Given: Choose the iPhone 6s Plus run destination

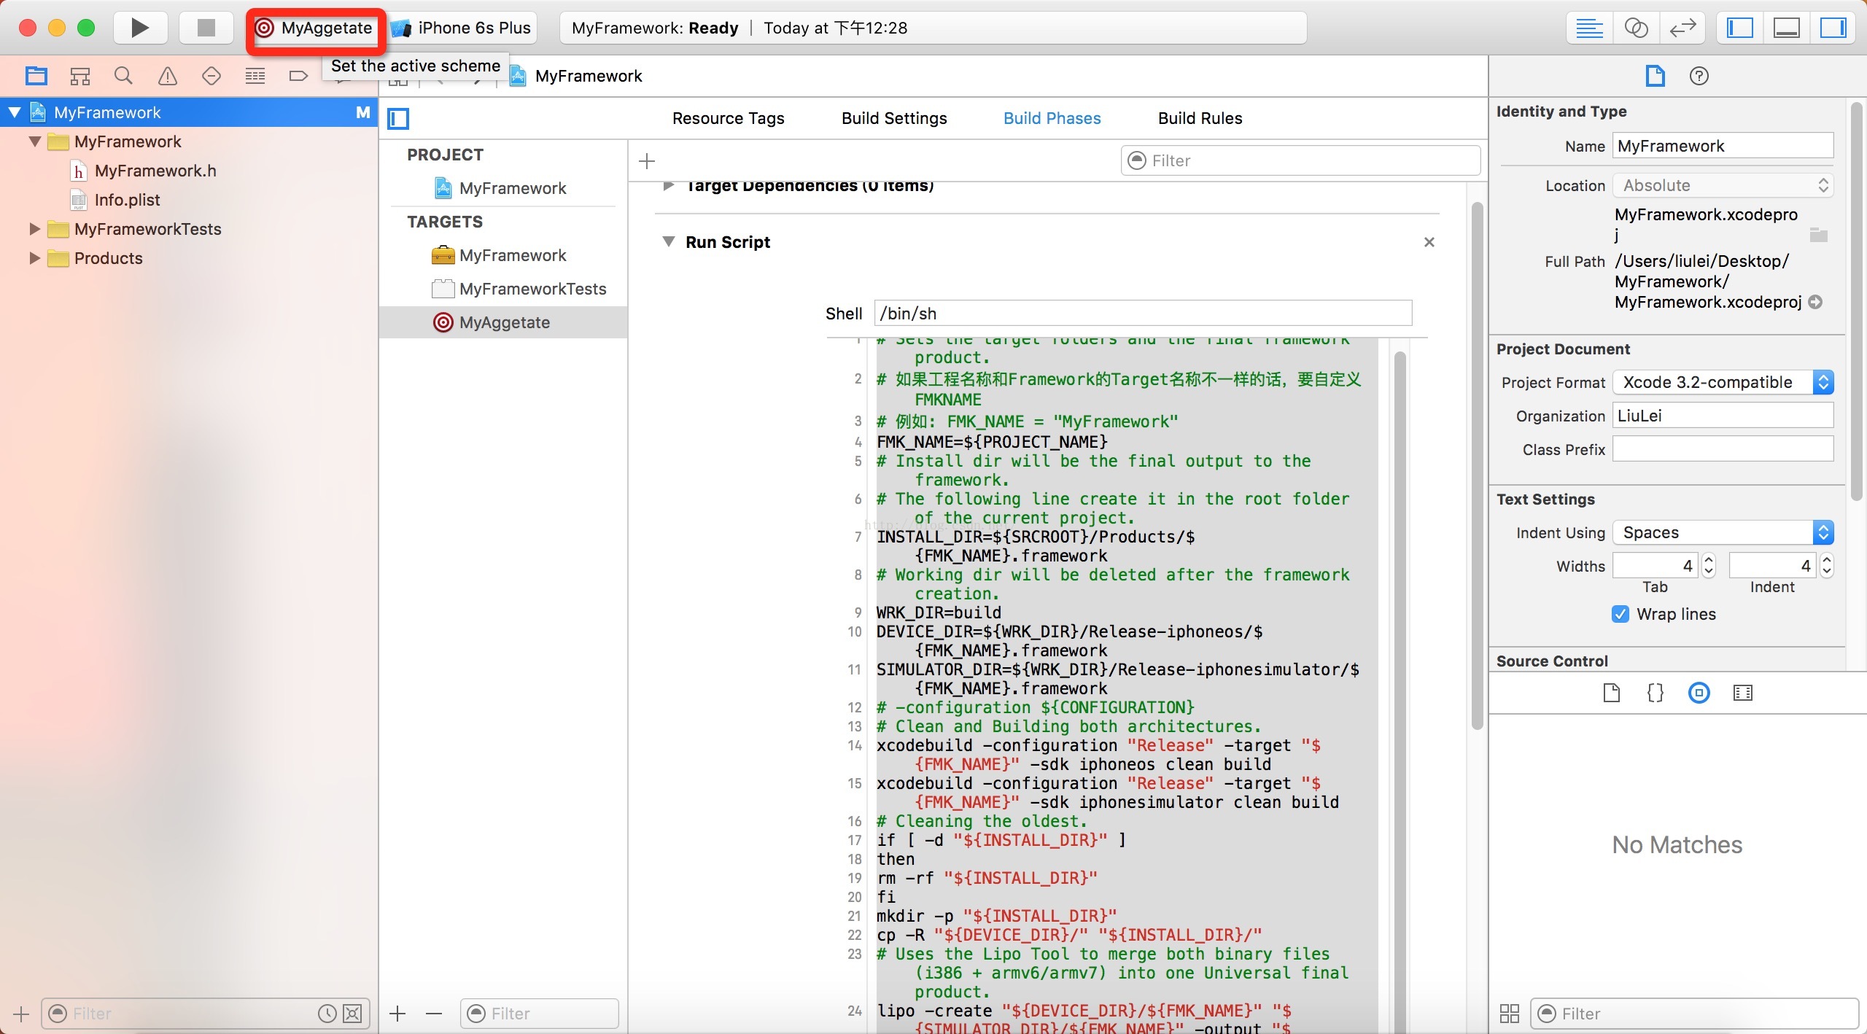Looking at the screenshot, I should (x=462, y=28).
